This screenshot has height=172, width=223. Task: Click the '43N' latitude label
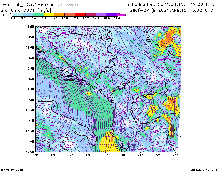(31, 79)
